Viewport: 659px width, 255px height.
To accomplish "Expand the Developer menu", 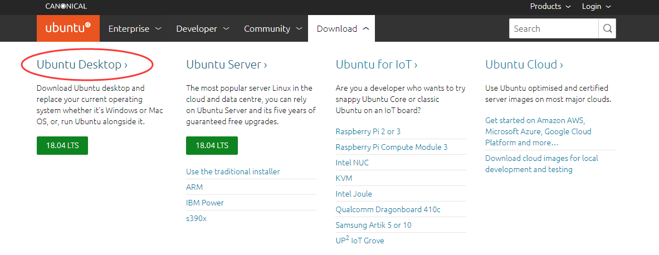I will pyautogui.click(x=202, y=28).
